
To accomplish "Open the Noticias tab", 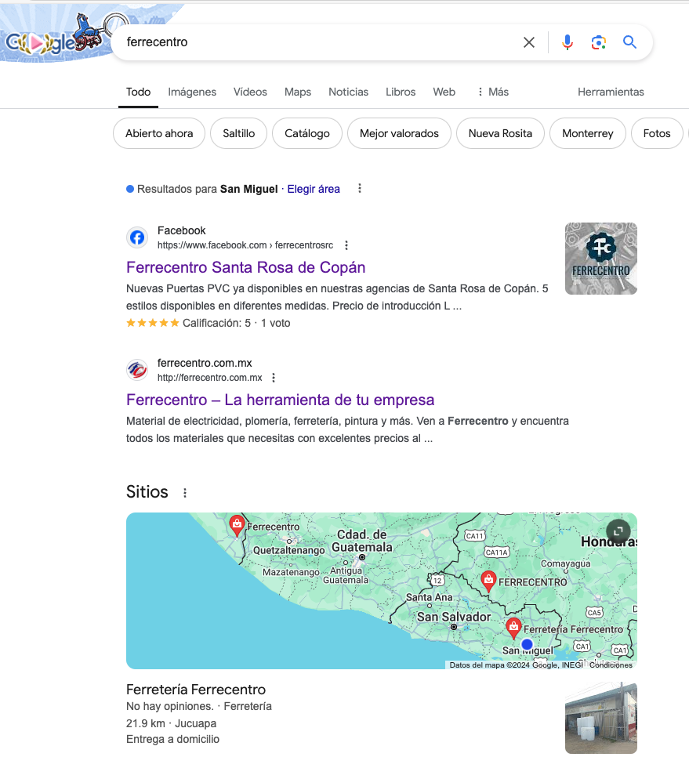I will [348, 92].
